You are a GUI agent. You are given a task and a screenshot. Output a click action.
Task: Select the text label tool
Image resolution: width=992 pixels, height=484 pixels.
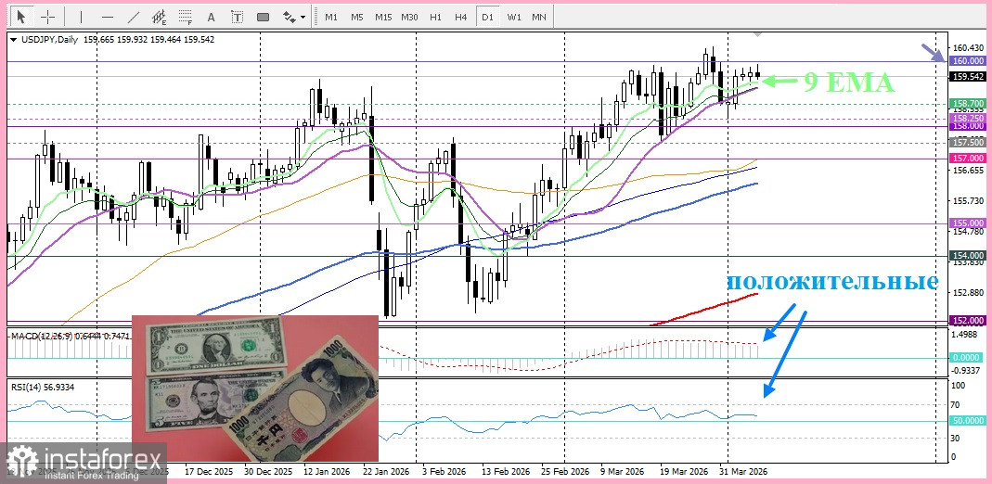(x=238, y=17)
